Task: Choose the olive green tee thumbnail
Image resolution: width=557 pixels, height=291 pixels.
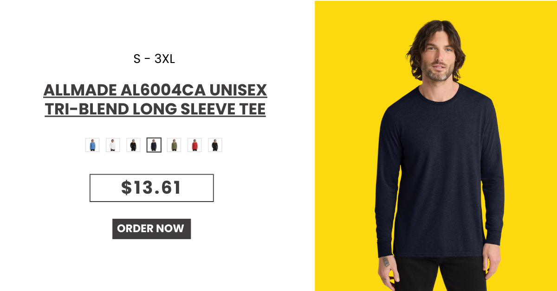Action: (174, 145)
